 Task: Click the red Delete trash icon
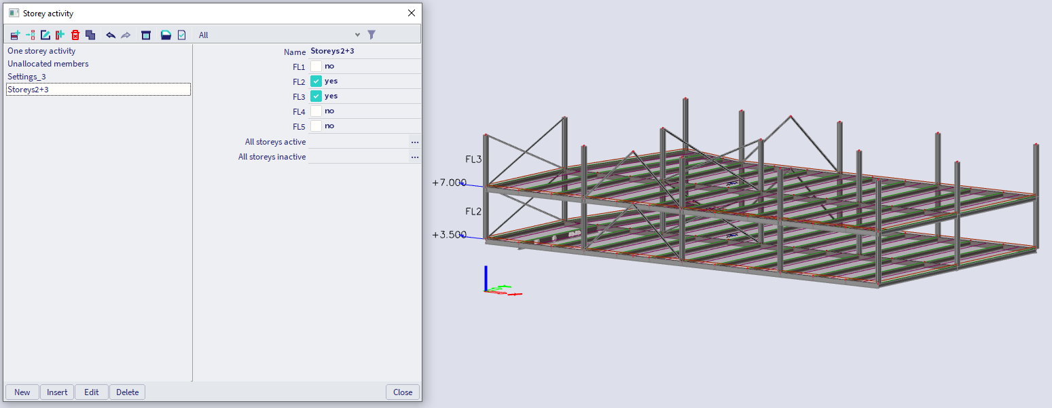click(x=75, y=35)
